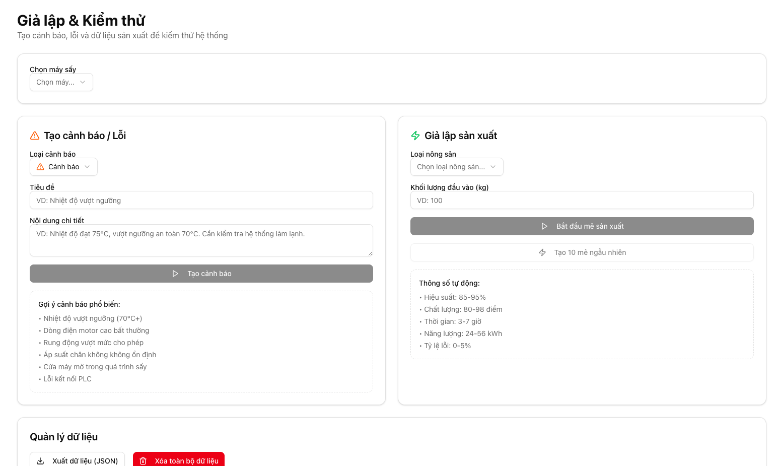Click the orange triangle icon inside Cảnh báo dropdown
The width and height of the screenshot is (779, 466).
(x=40, y=167)
